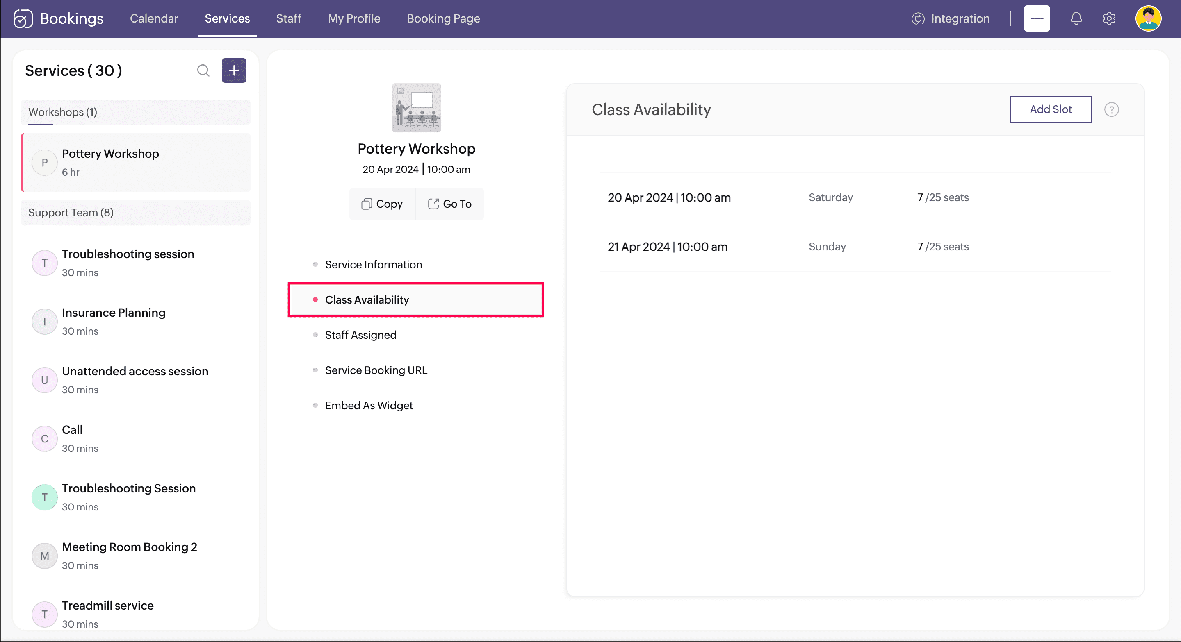The image size is (1181, 642).
Task: Select the P avatar for Pottery Workshop
Action: point(44,163)
